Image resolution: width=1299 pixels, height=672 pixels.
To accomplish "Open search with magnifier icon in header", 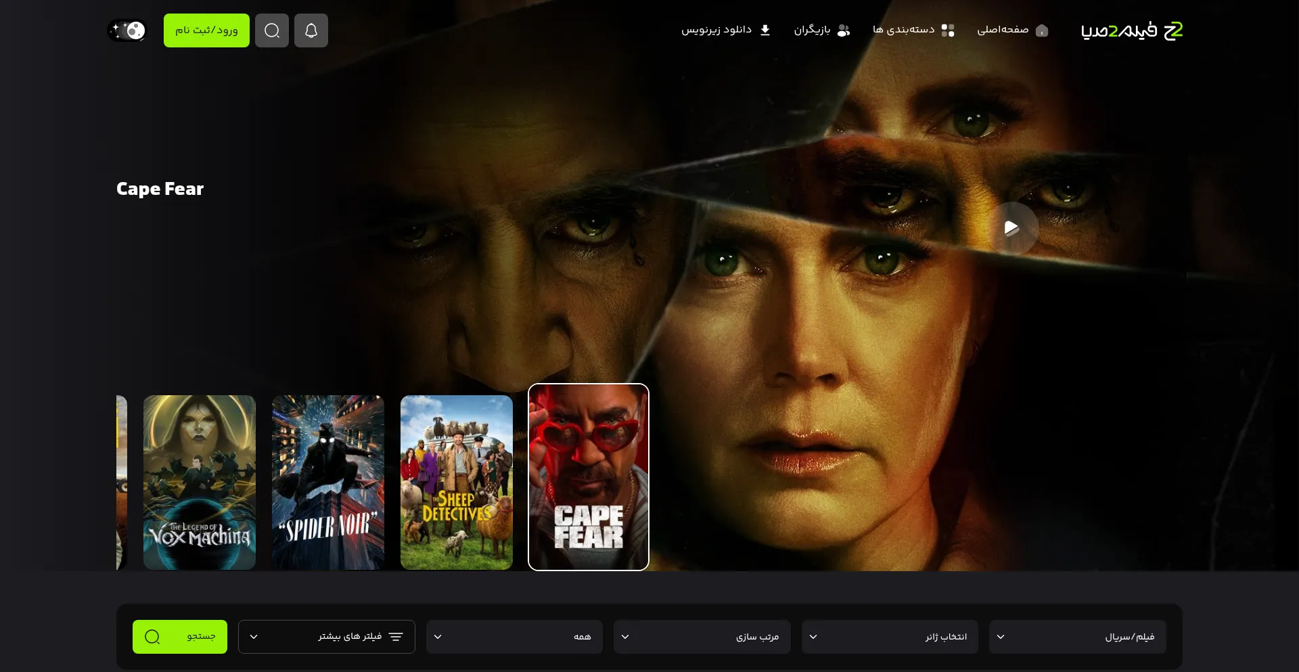I will point(272,30).
